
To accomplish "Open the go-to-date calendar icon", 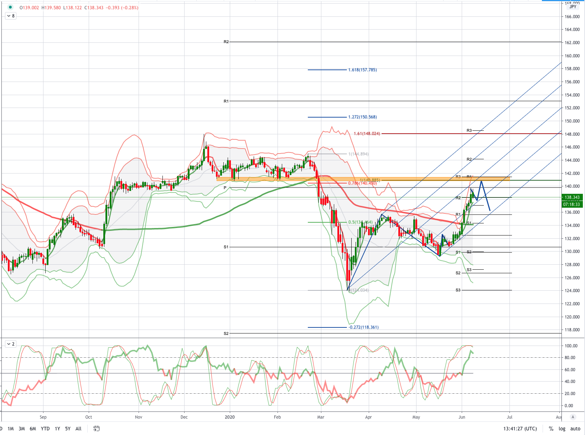I will tap(96, 429).
